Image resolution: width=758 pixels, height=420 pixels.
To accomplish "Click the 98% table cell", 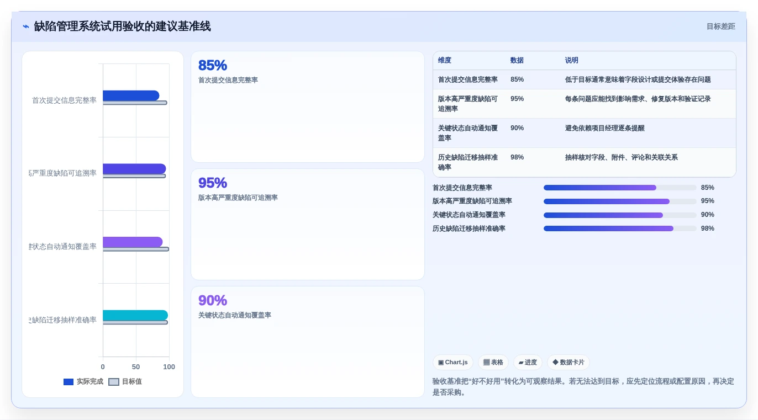I will pyautogui.click(x=517, y=157).
